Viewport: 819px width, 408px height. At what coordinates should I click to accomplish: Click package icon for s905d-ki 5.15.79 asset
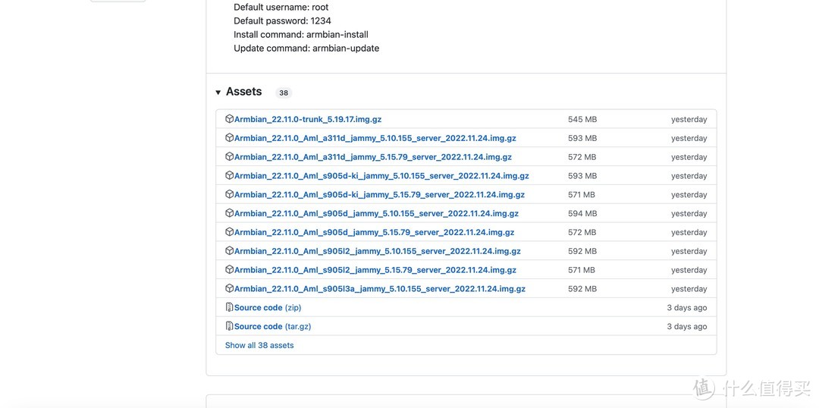pos(229,194)
